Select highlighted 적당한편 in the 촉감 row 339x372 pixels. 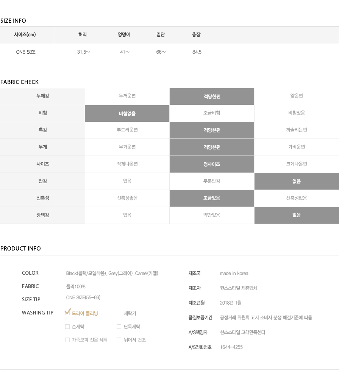tap(212, 130)
